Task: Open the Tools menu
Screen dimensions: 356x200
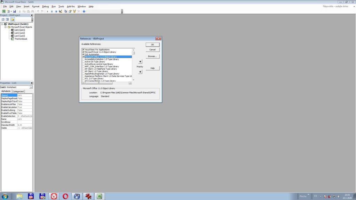Action: pyautogui.click(x=61, y=6)
